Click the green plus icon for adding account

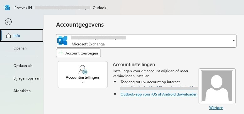point(61,53)
